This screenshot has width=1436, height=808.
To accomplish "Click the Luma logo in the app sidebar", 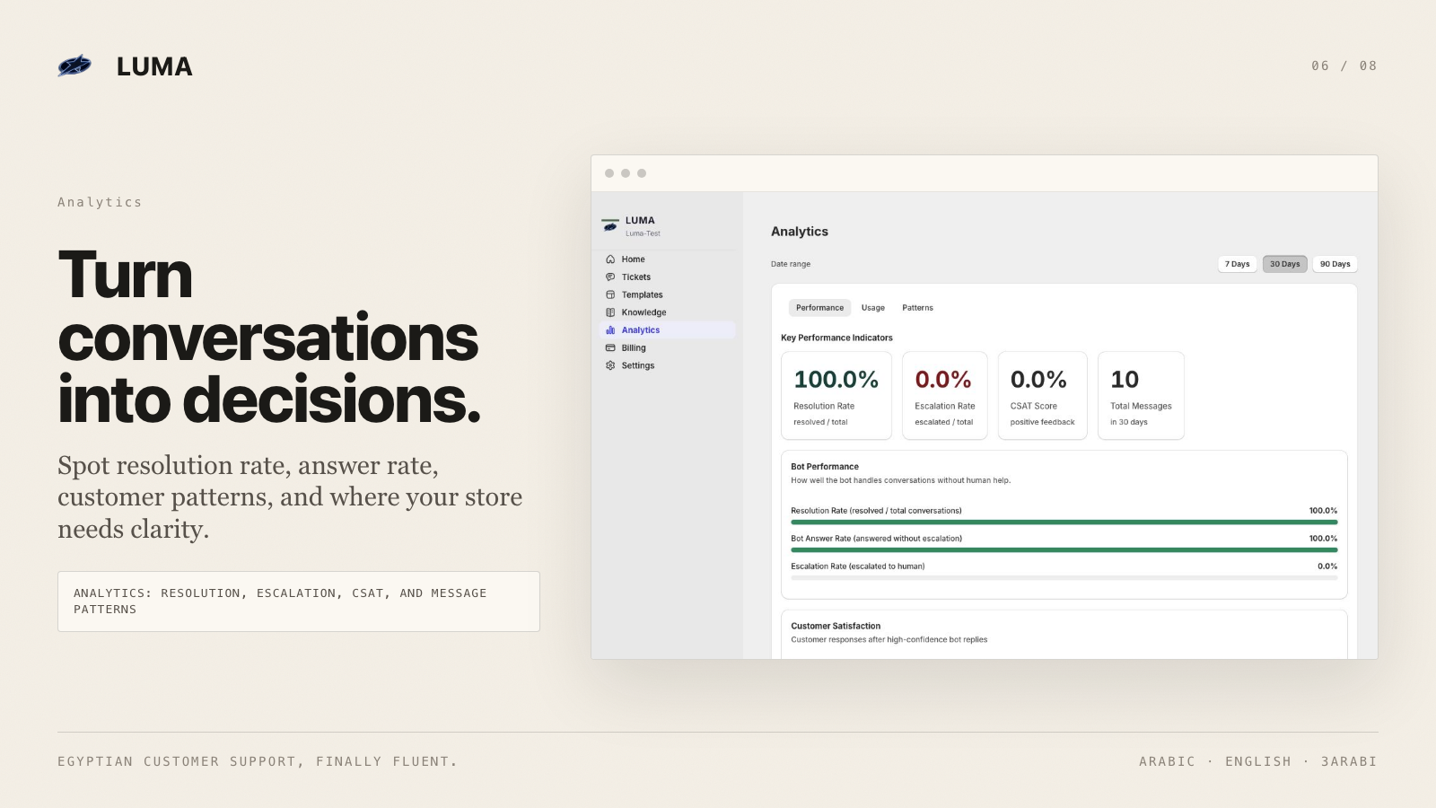I will [610, 224].
